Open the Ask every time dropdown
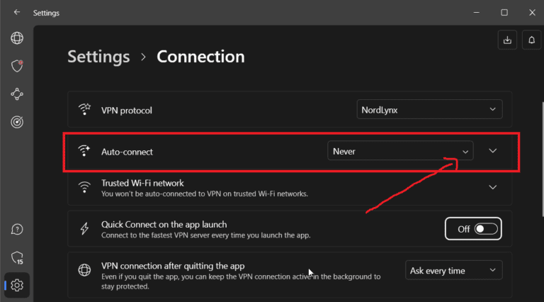This screenshot has width=544, height=302. click(453, 270)
